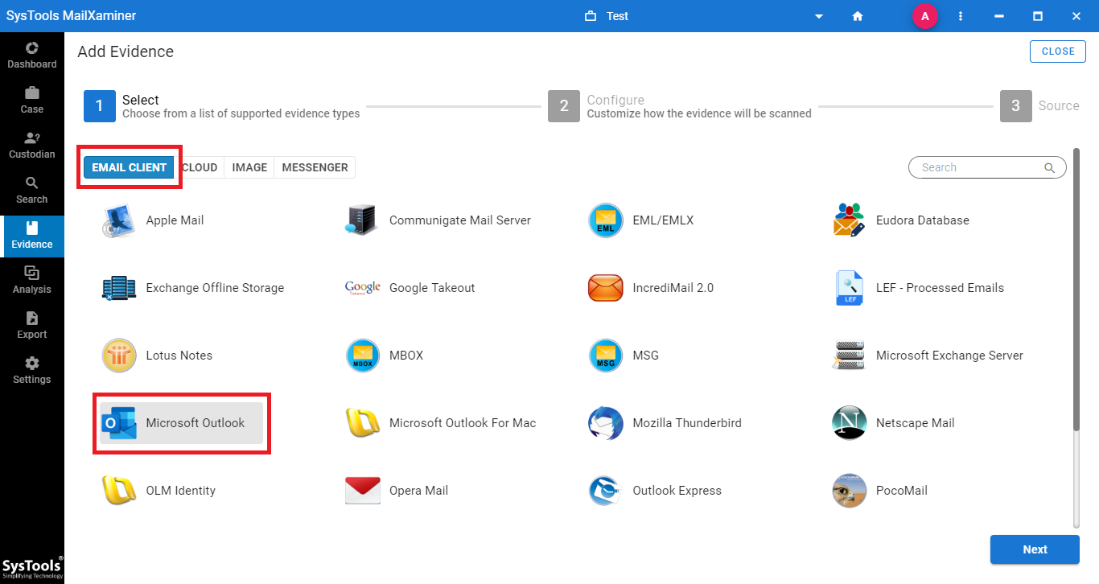Select the Google Takeout logo
The width and height of the screenshot is (1099, 584).
362,288
